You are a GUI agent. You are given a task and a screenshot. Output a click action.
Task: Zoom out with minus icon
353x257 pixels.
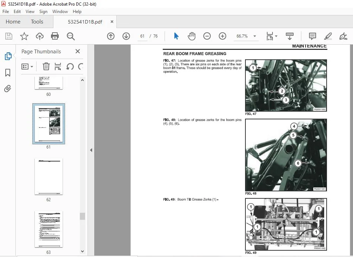point(207,36)
